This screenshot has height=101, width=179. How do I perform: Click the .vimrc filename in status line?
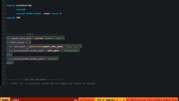pos(15,100)
